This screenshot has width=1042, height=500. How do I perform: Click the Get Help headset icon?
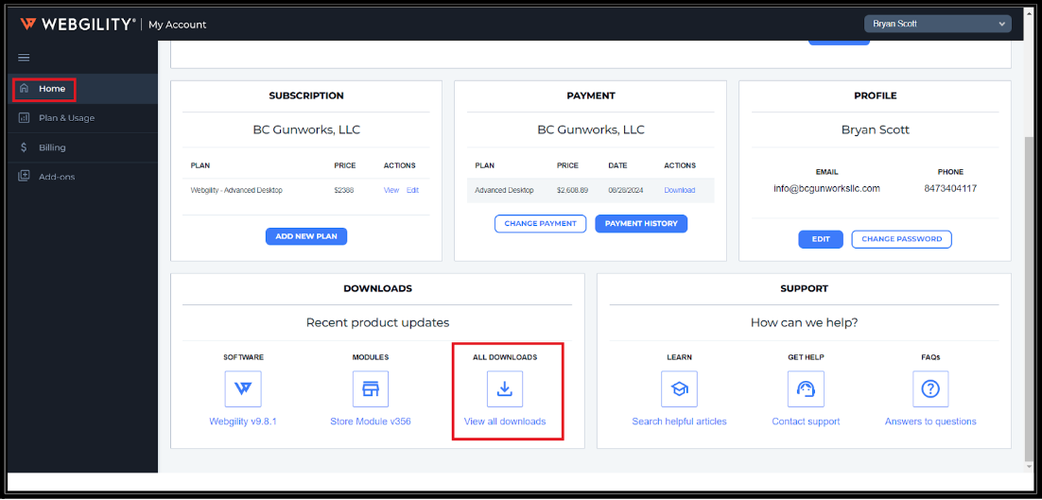806,388
